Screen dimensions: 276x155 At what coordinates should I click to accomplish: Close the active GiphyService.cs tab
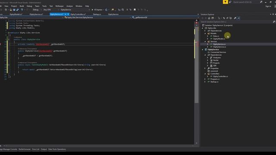(68, 14)
